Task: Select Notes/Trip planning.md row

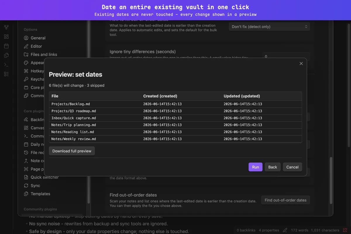Action: 175,125
